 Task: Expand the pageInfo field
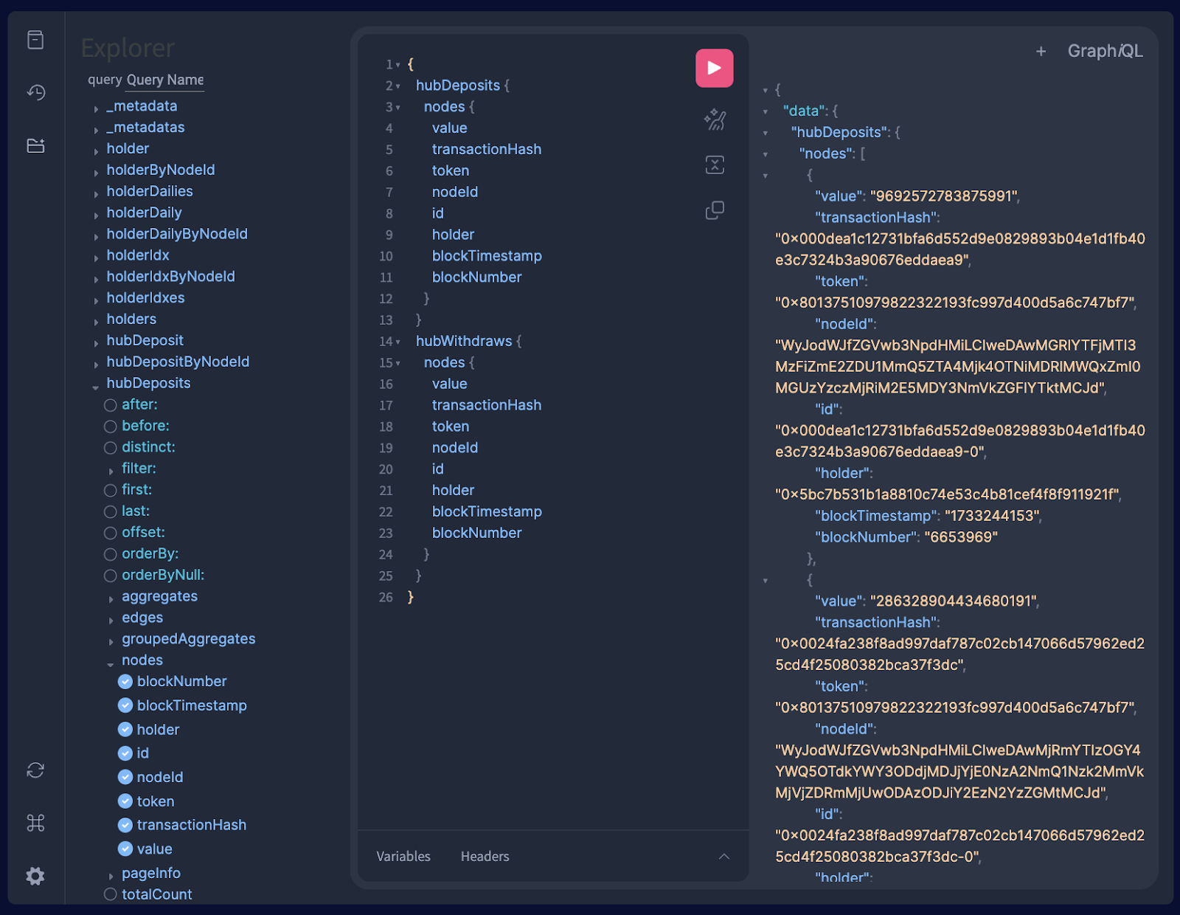click(111, 875)
